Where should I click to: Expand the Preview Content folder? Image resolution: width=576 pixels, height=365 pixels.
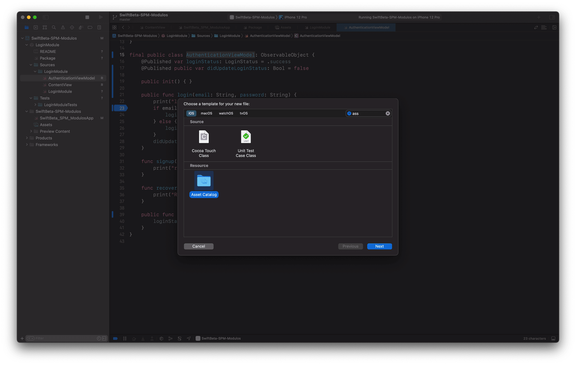31,131
